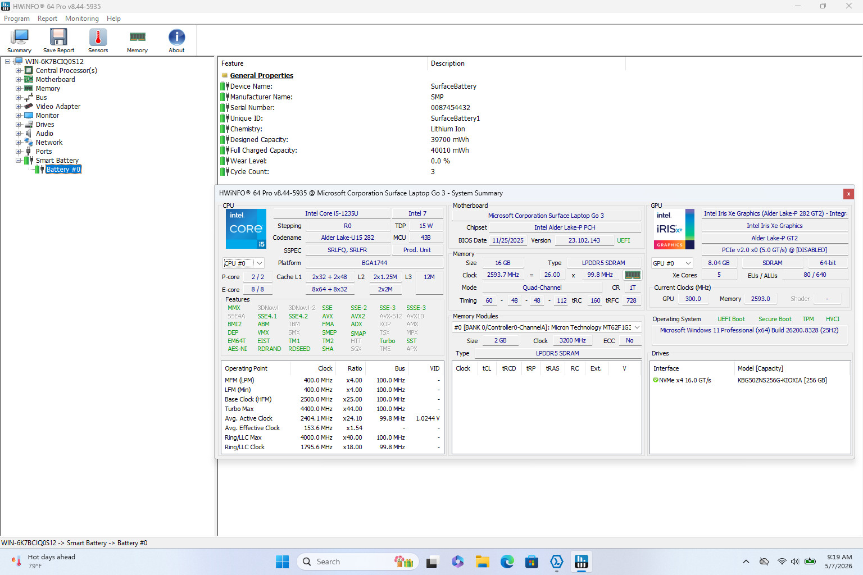This screenshot has height=575, width=863.
Task: Click the board icon beside Motherboard
Action: pos(29,80)
